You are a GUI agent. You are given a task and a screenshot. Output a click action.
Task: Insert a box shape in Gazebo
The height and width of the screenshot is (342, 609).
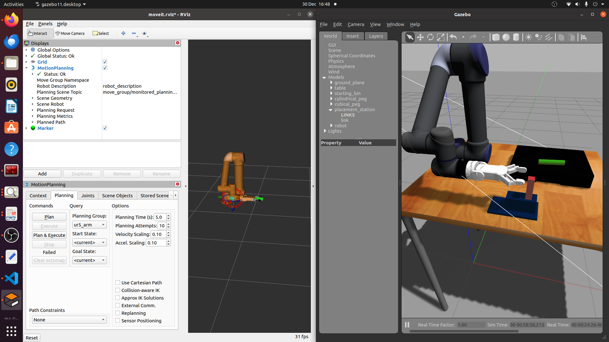(495, 37)
